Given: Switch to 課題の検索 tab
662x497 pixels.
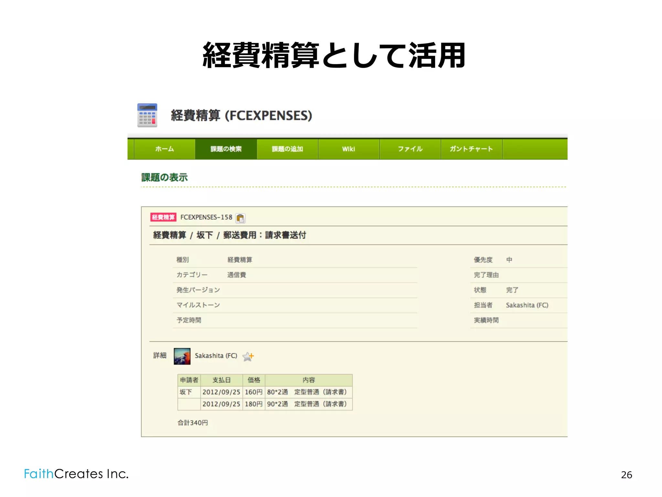Looking at the screenshot, I should click(226, 149).
